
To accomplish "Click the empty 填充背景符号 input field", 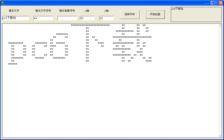I will 67,18.
